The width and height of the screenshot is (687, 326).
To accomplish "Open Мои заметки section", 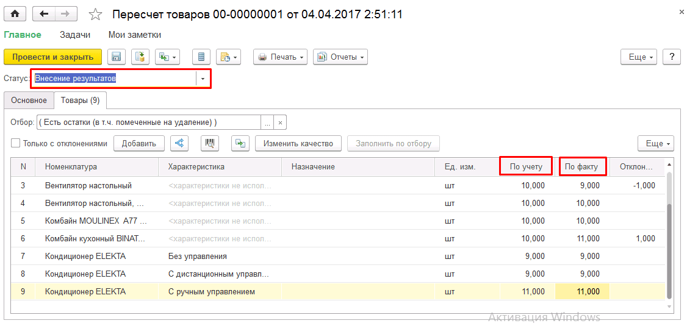I will coord(134,35).
